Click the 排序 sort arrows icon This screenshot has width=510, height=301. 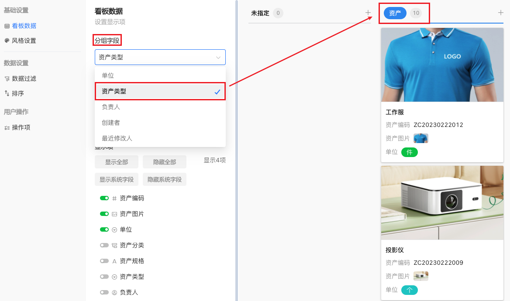[7, 93]
